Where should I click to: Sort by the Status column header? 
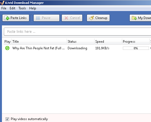click(x=81, y=42)
